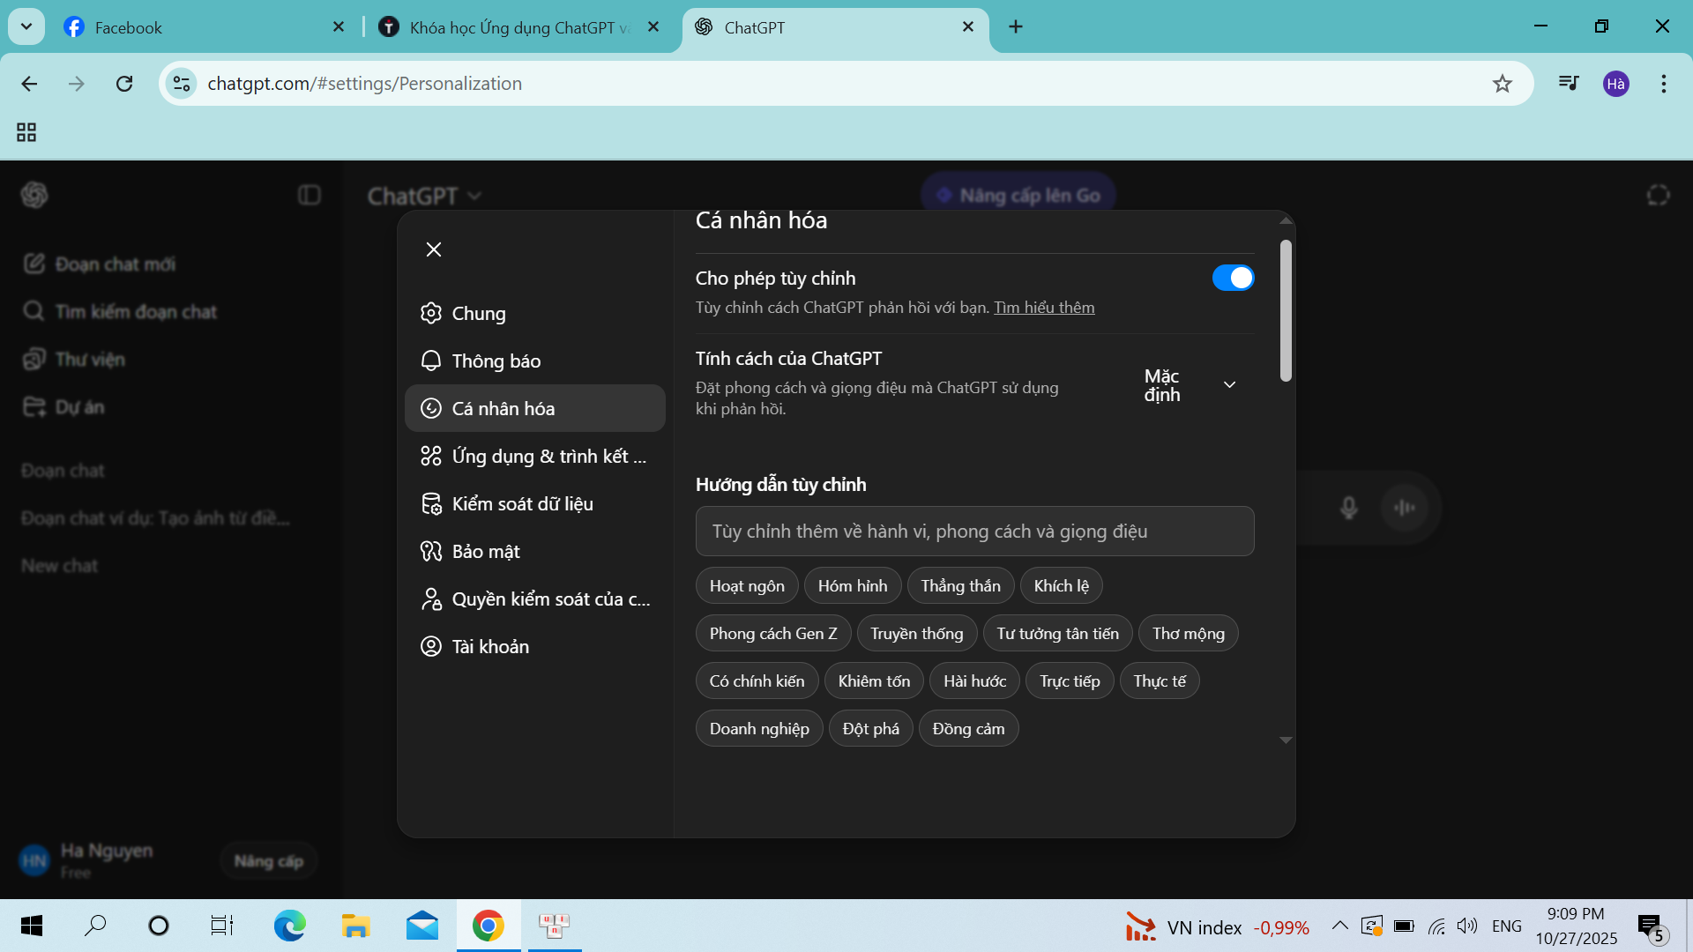This screenshot has width=1693, height=952.
Task: Open Microsoft Edge from the taskbar
Action: pyautogui.click(x=289, y=926)
